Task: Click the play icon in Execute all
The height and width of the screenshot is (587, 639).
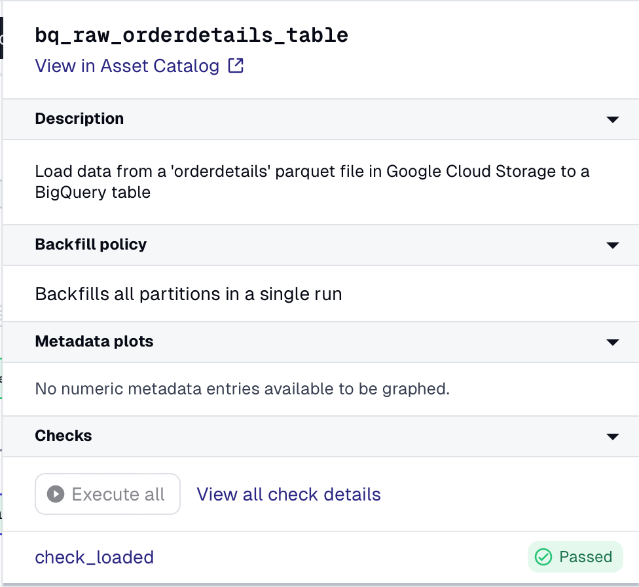Action: (56, 494)
